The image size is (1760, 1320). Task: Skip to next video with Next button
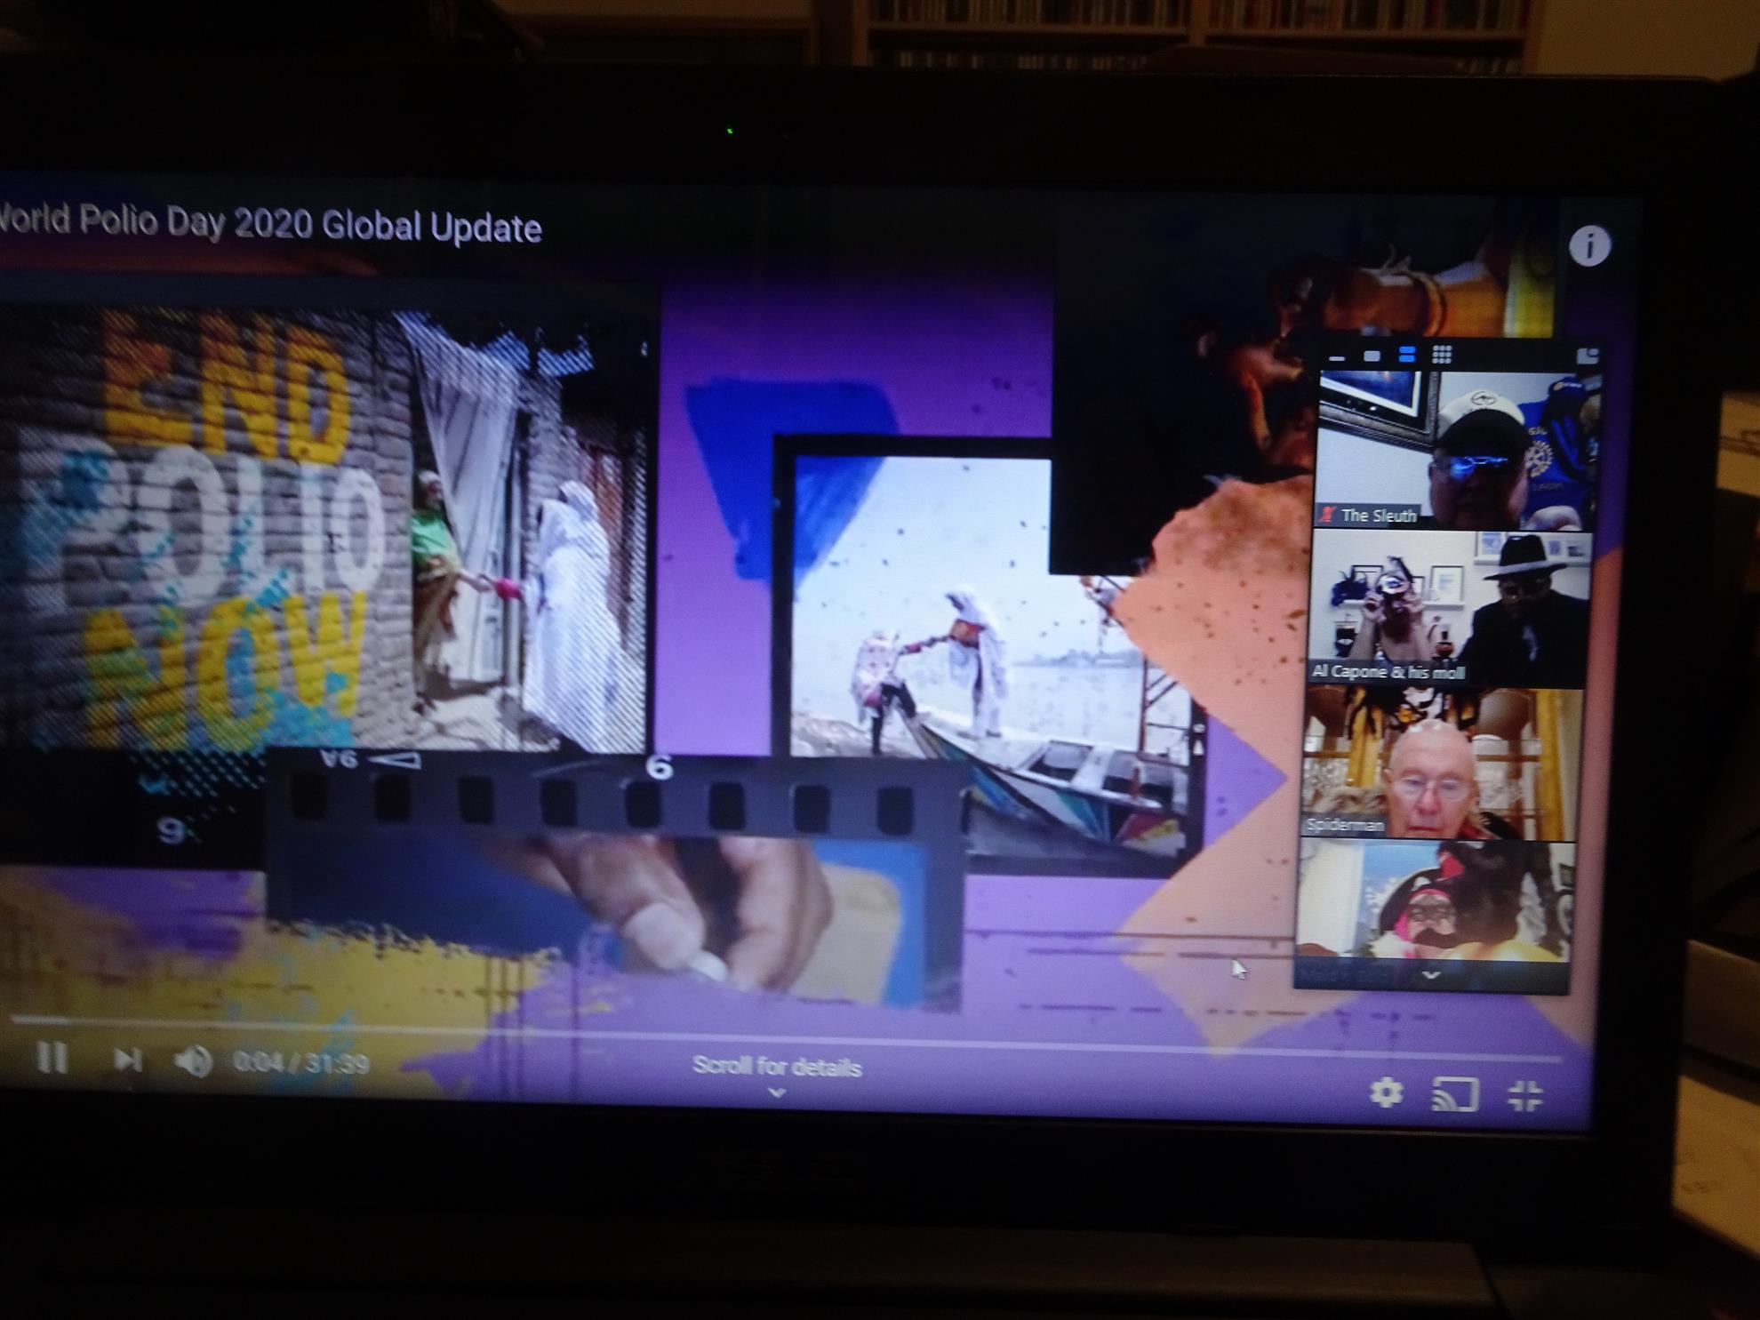point(127,1059)
